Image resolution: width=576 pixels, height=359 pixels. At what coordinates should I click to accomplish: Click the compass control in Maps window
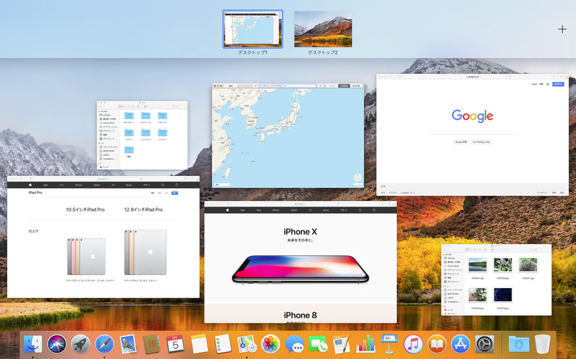pyautogui.click(x=358, y=177)
